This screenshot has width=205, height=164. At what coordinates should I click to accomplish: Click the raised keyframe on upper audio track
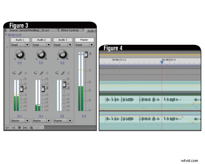pyautogui.click(x=193, y=104)
